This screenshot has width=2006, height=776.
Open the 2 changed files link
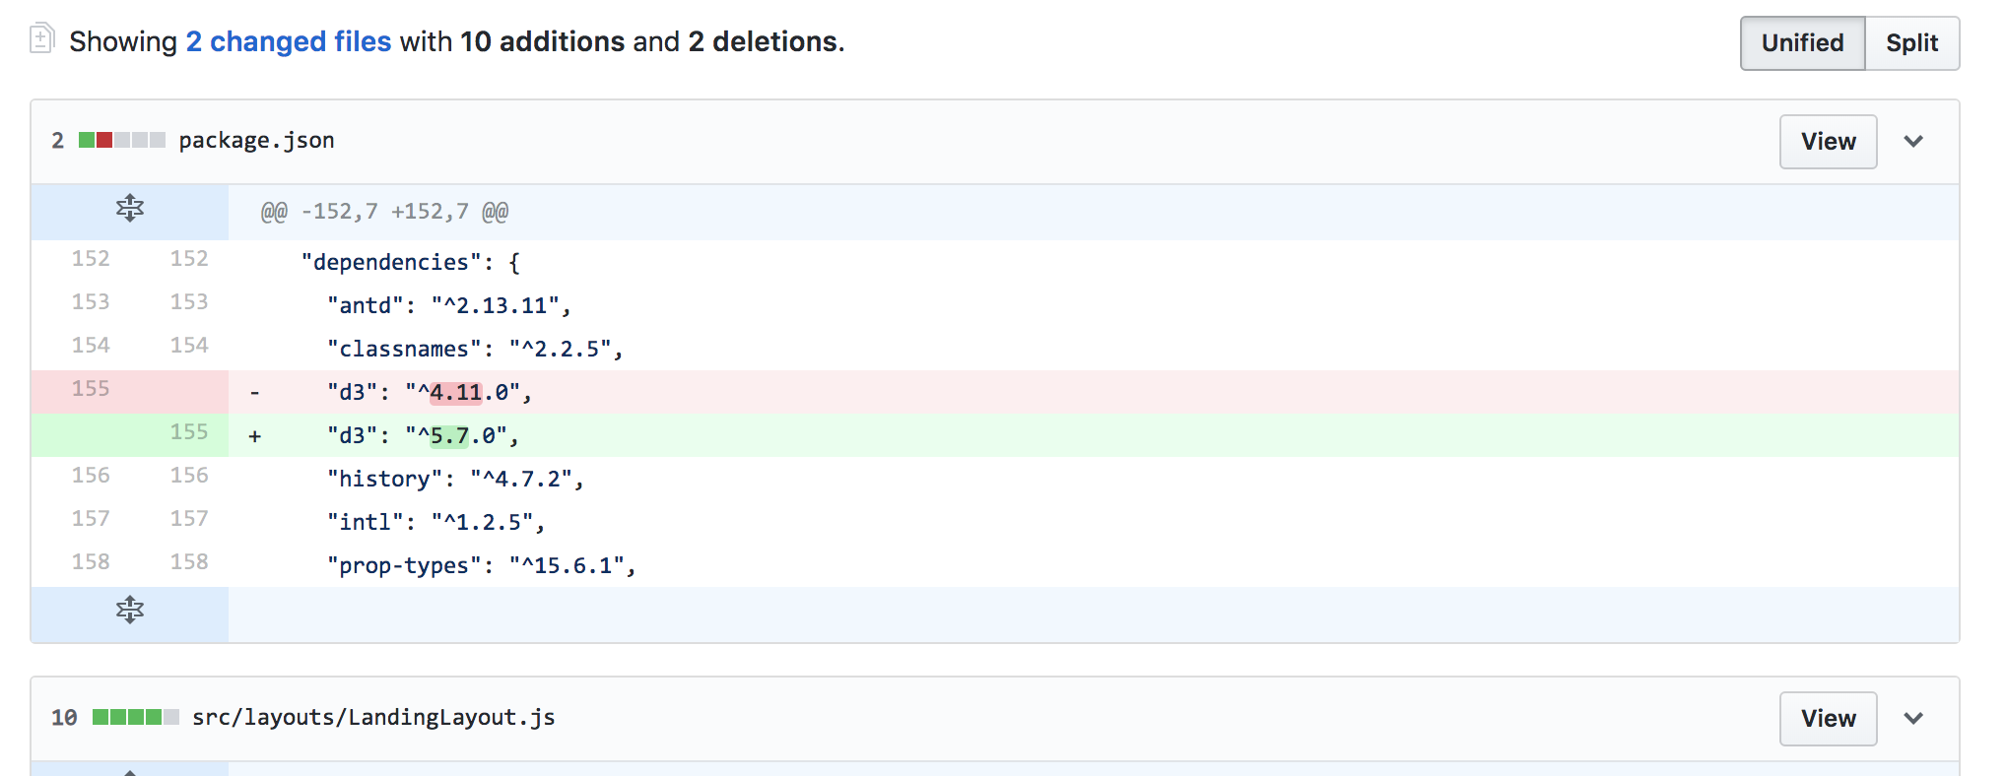coord(288,41)
